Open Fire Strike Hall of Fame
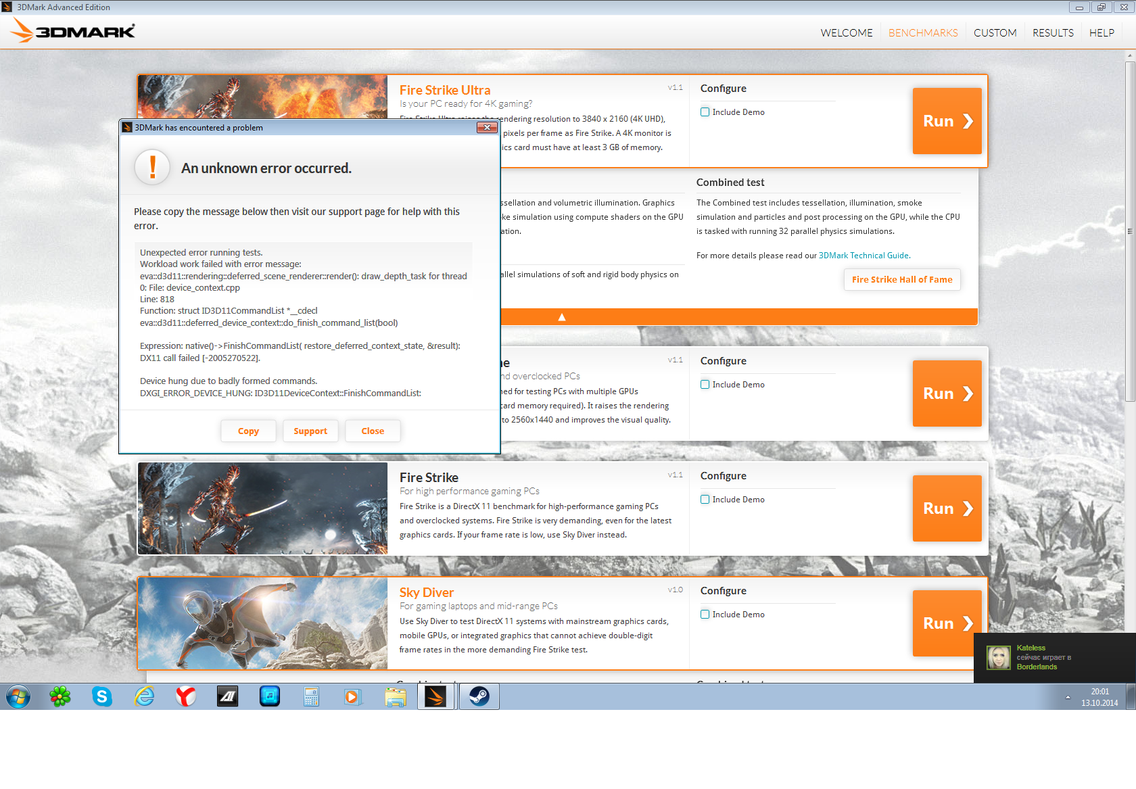Screen dimensions: 1136x789 point(902,279)
